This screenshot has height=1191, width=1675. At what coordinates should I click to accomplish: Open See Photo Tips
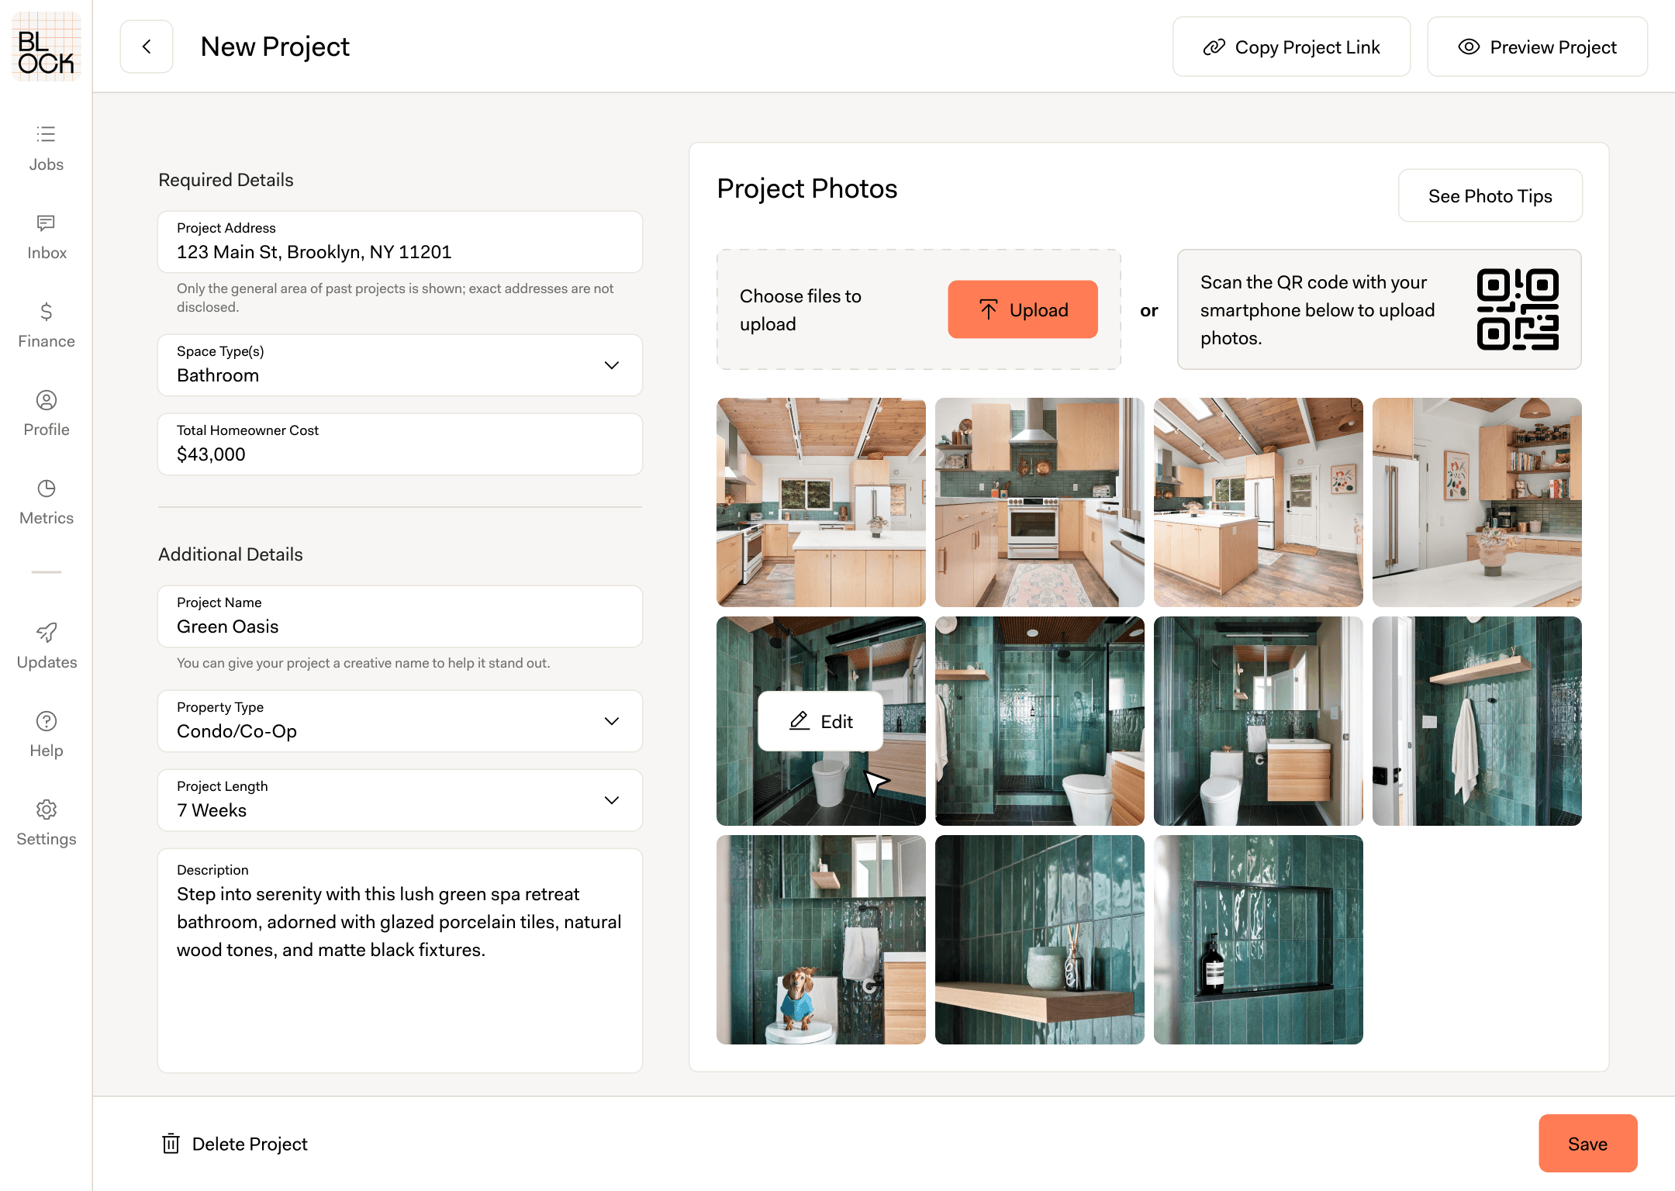pos(1490,196)
